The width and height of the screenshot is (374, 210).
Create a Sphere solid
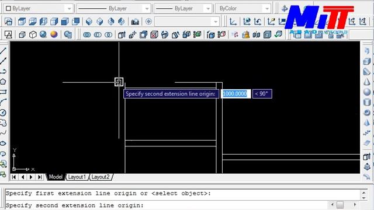[367, 92]
